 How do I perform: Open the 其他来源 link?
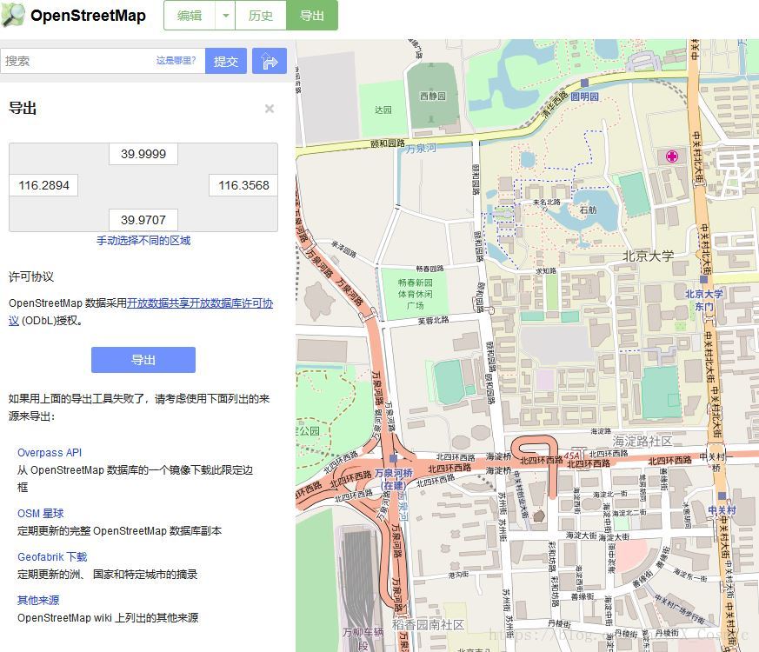[x=38, y=600]
